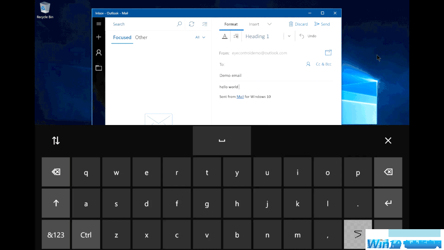Click the plus icon for new mail
Viewport: 444px width, 250px height.
[99, 37]
